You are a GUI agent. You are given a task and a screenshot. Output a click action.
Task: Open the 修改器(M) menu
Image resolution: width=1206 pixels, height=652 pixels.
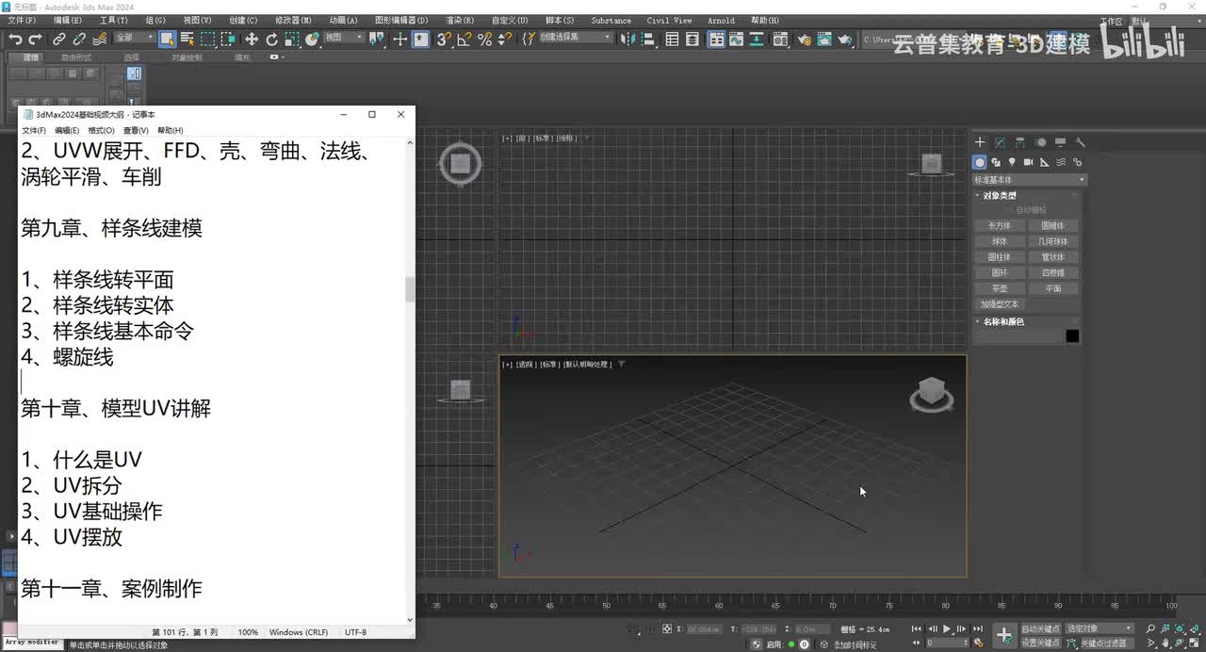click(x=293, y=20)
